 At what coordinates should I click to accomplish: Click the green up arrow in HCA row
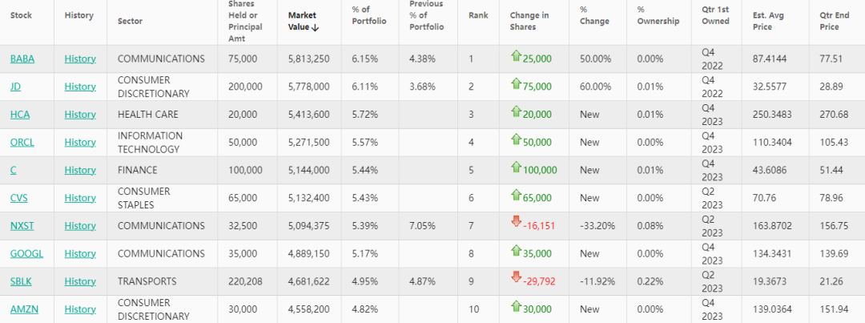pos(517,111)
